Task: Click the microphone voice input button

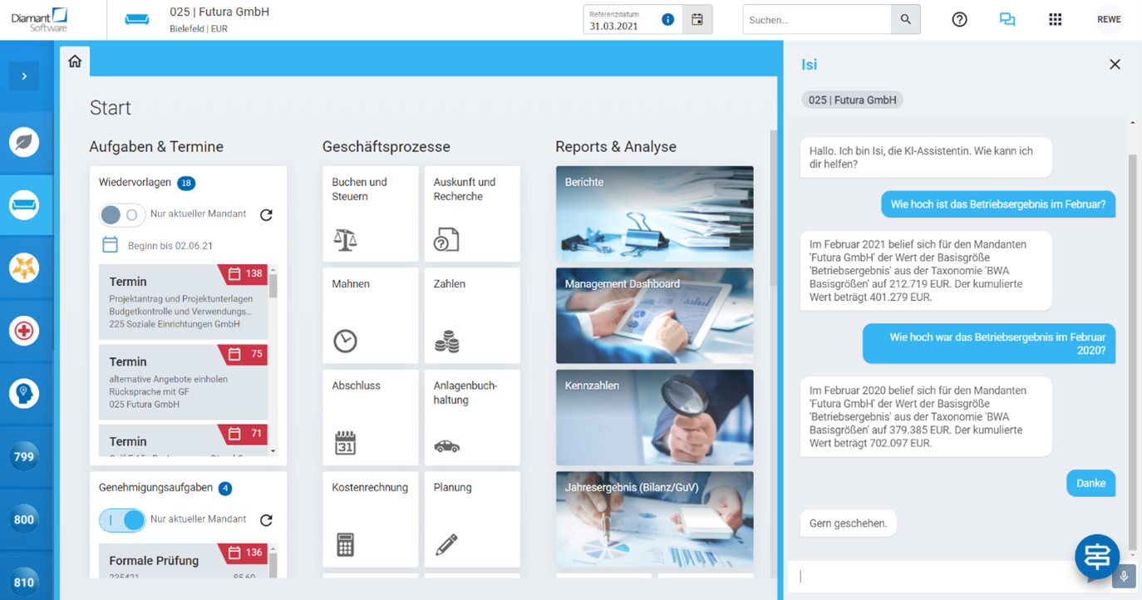Action: pos(1124,576)
